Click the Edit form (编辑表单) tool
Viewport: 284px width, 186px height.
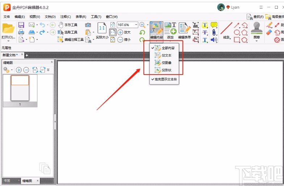[185, 30]
